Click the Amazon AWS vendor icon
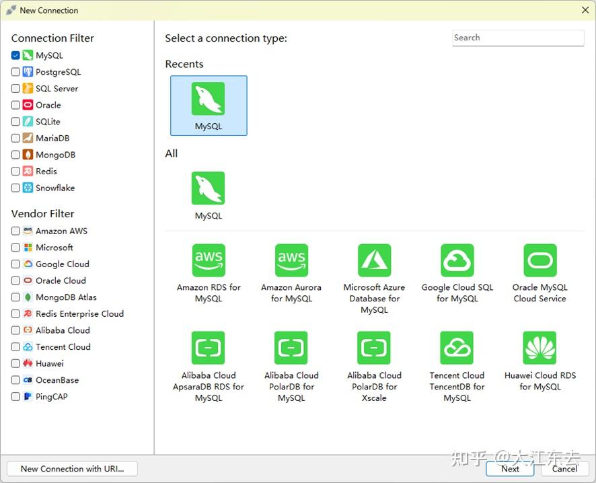 pos(28,231)
